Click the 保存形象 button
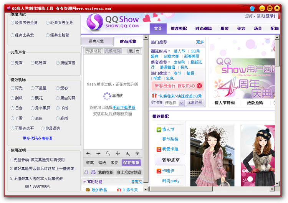The image size is (288, 203). point(131,162)
